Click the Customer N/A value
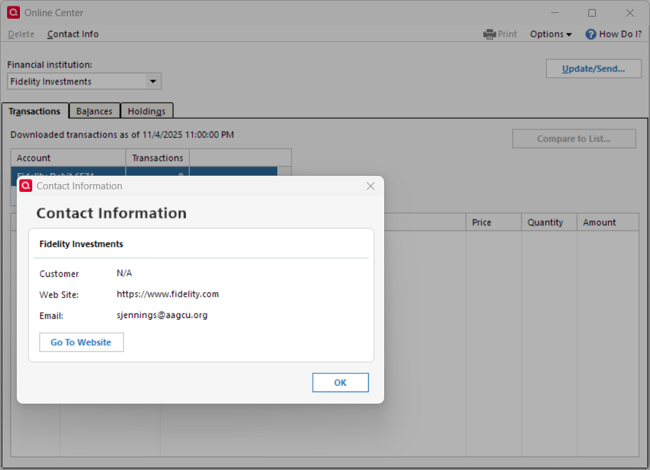Viewport: 650px width, 470px height. coord(124,273)
